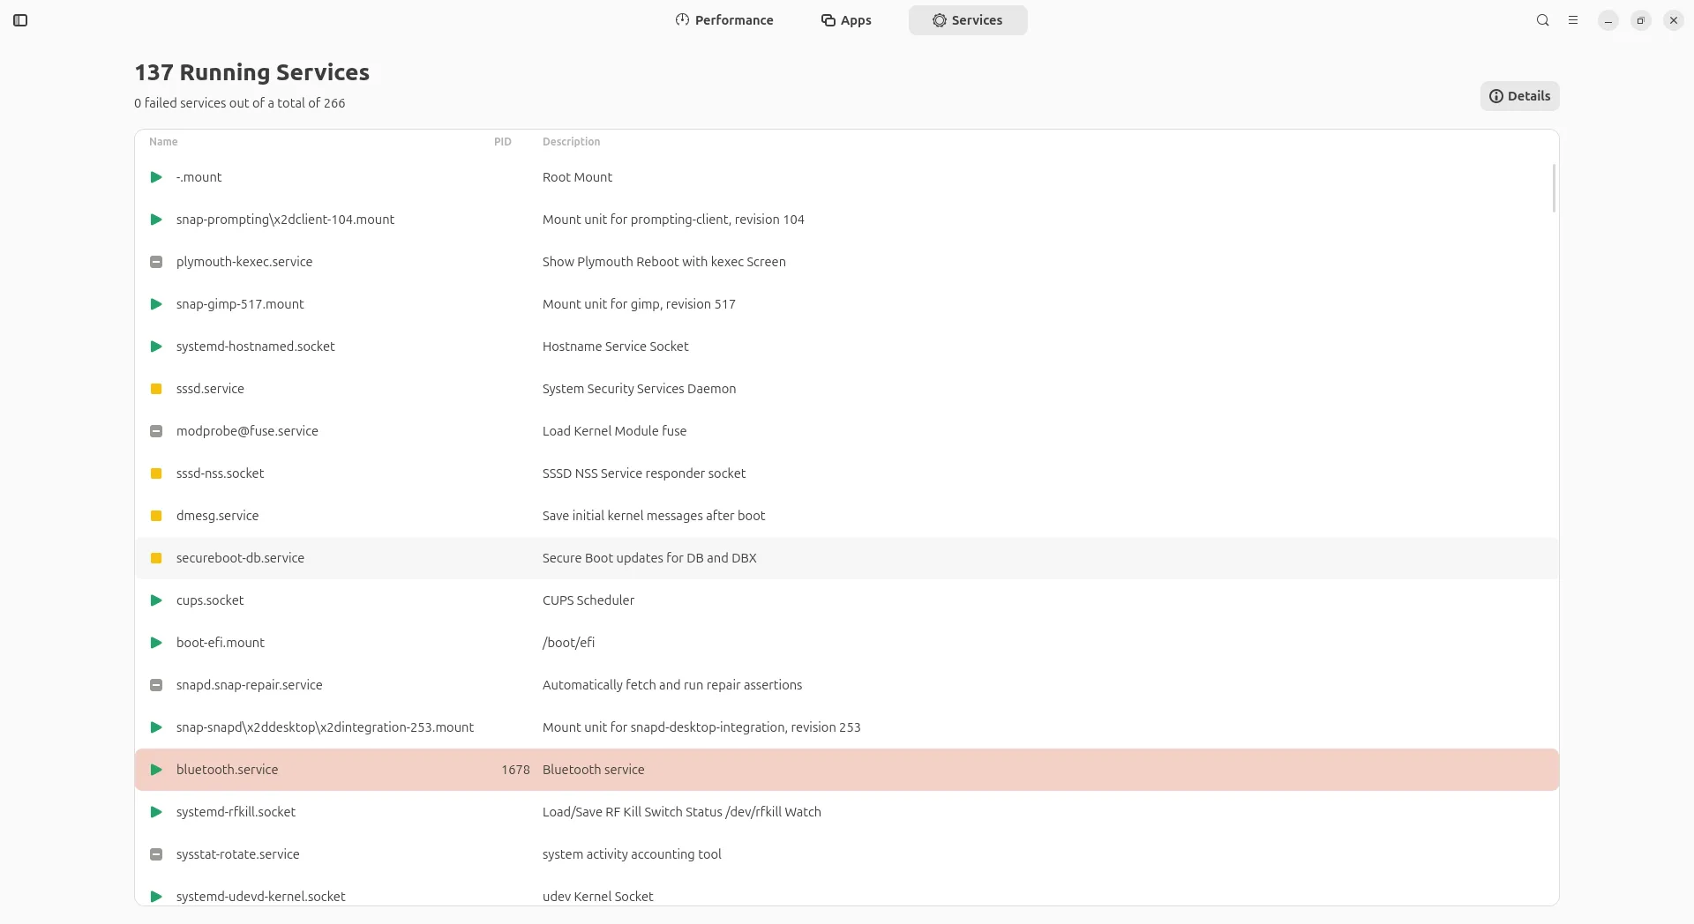The height and width of the screenshot is (924, 1694).
Task: Switch to the Apps tab
Action: point(846,20)
